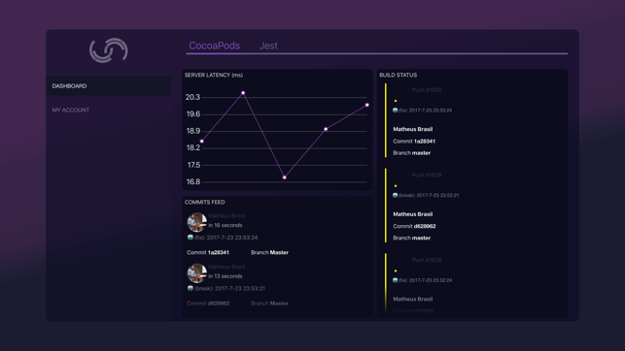Click the 'COMMITS FEED' panel title
Screen dimensions: 625x351
pos(204,203)
